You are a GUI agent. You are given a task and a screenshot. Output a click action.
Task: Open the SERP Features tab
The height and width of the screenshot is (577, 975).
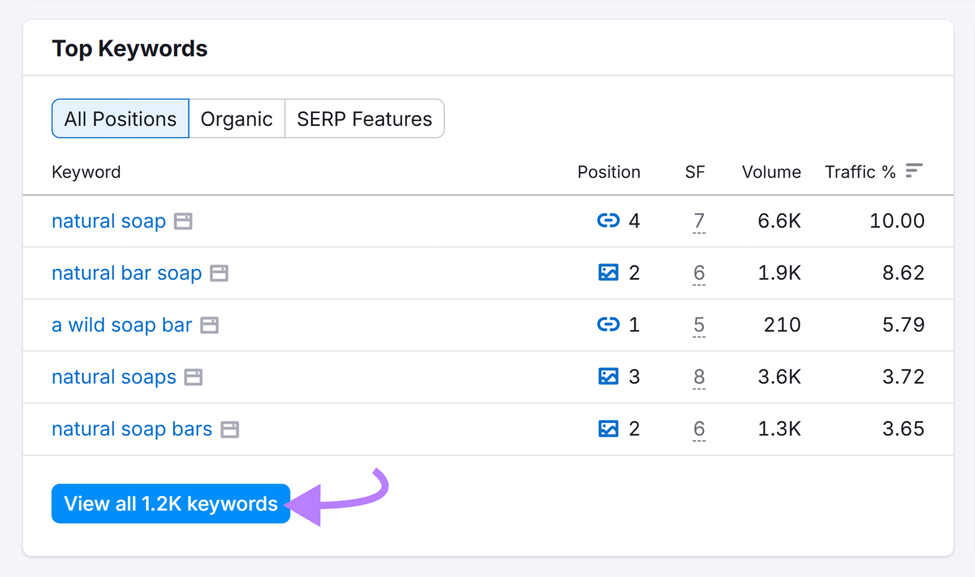(x=364, y=119)
